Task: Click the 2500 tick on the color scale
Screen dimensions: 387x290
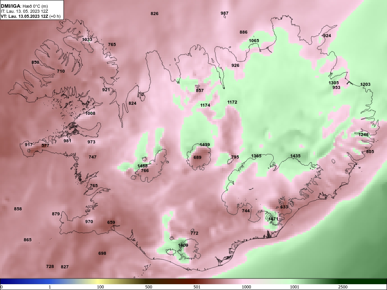Action: click(x=343, y=287)
